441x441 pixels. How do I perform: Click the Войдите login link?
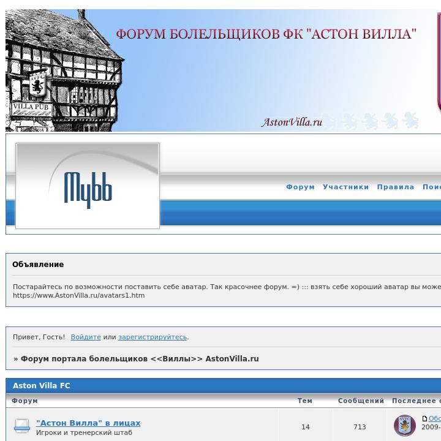86,337
